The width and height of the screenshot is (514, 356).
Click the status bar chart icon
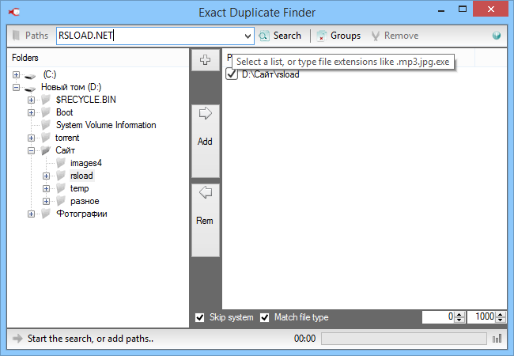497,339
